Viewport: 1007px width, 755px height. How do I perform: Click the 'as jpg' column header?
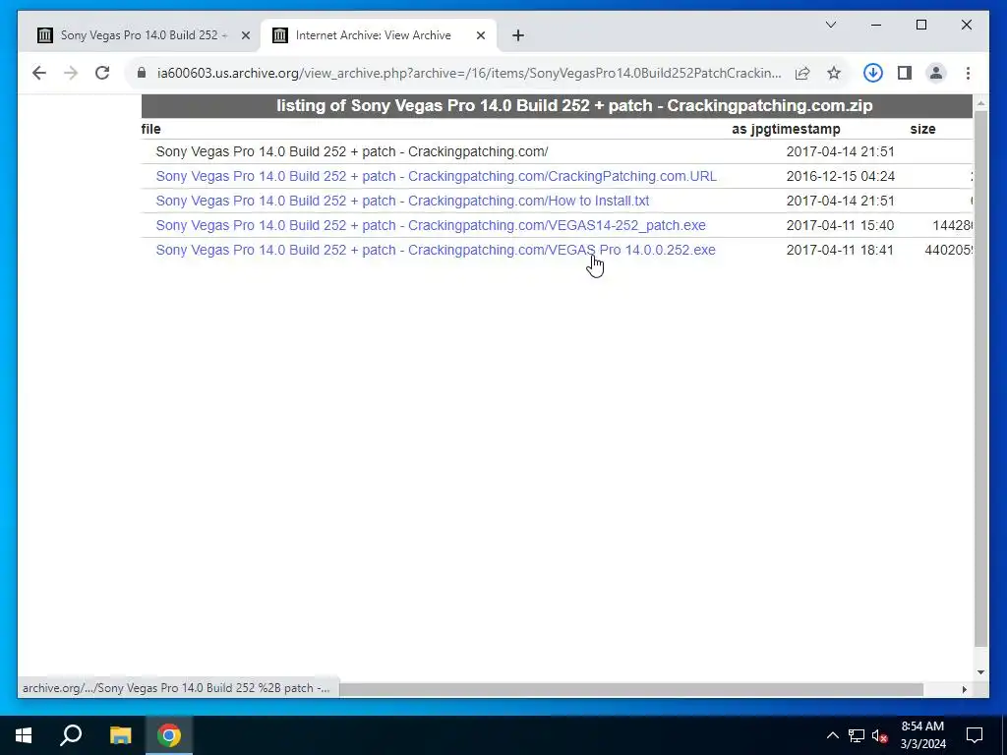pos(750,129)
